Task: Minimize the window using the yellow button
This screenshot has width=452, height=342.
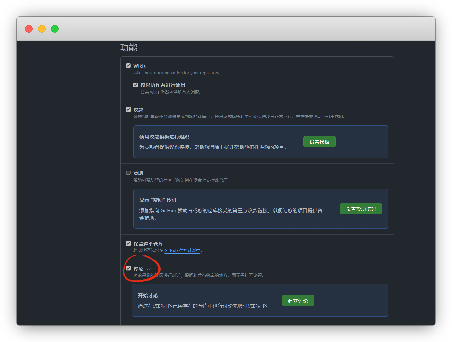Action: tap(42, 29)
